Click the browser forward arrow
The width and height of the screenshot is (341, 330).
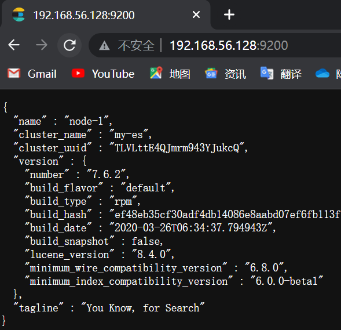[42, 45]
